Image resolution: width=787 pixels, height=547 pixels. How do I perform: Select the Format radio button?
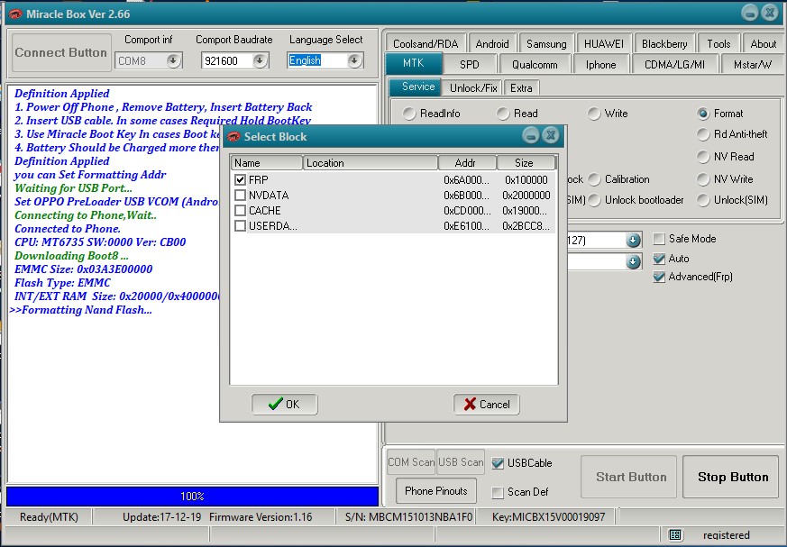click(x=703, y=114)
